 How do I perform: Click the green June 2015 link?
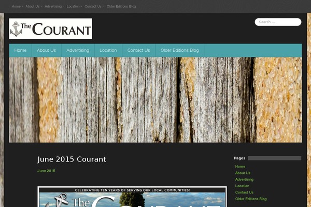click(46, 171)
